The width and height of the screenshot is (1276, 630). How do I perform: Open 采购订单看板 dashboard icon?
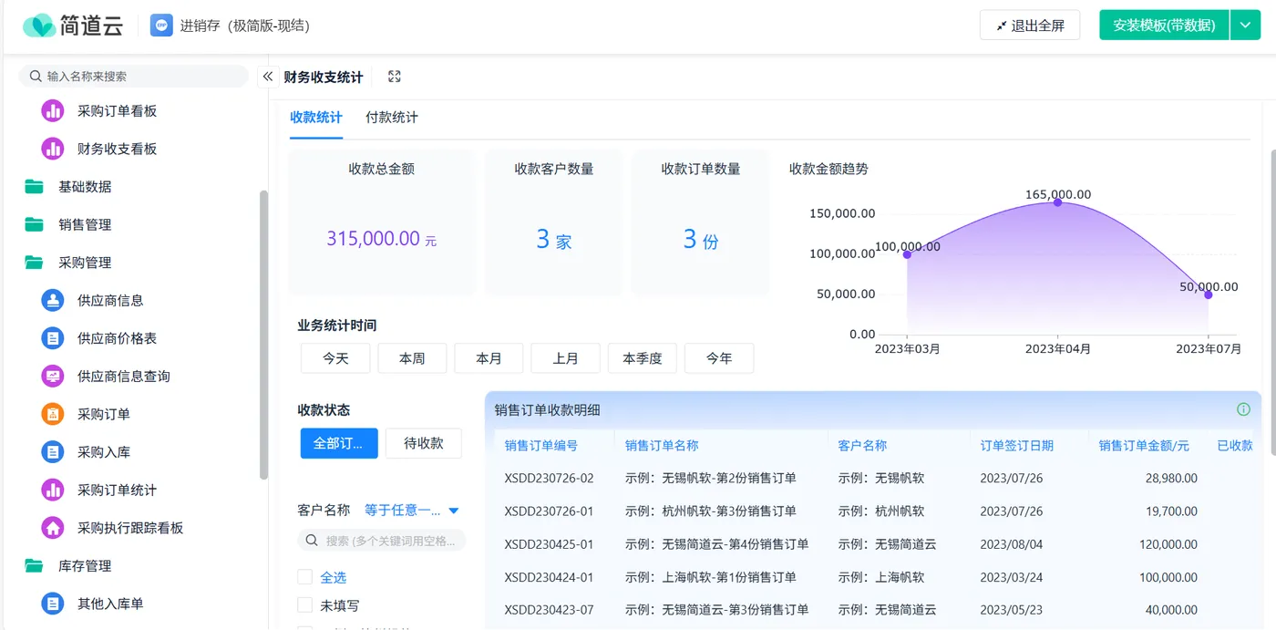coord(53,111)
